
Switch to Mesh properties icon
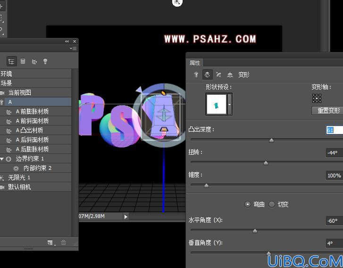(x=196, y=75)
